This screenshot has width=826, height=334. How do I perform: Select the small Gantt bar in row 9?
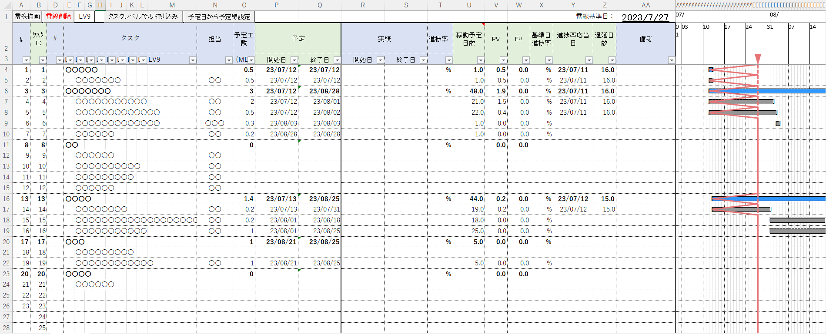coord(778,123)
